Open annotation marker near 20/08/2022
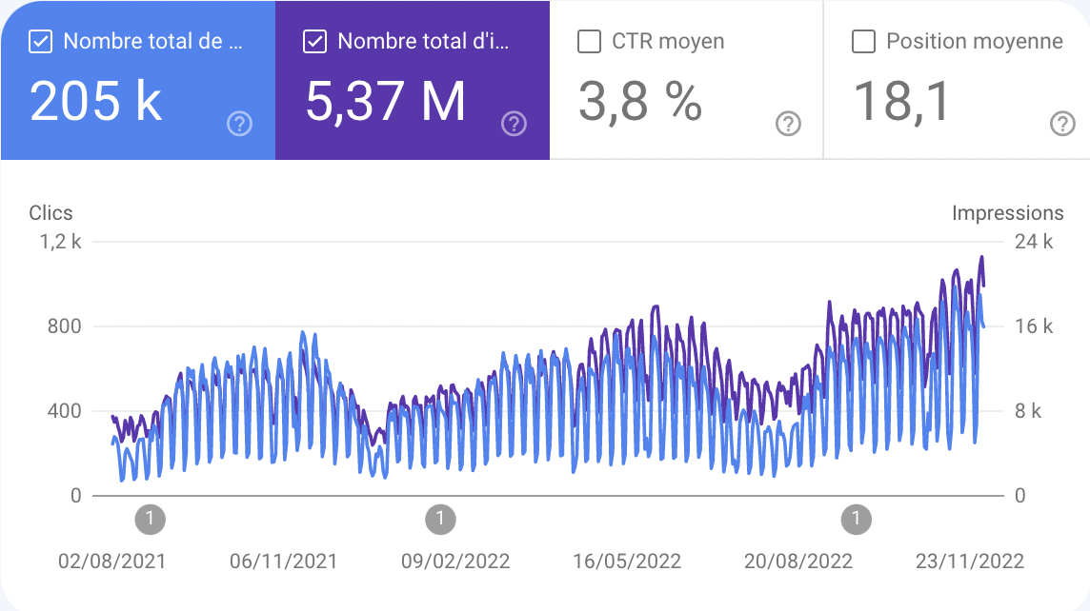Viewport: 1090px width, 611px height. pyautogui.click(x=857, y=520)
